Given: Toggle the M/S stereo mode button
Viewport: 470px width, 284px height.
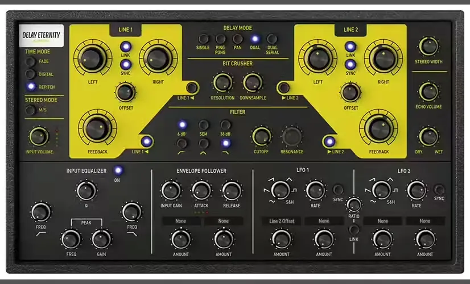Looking at the screenshot, I should point(30,110).
